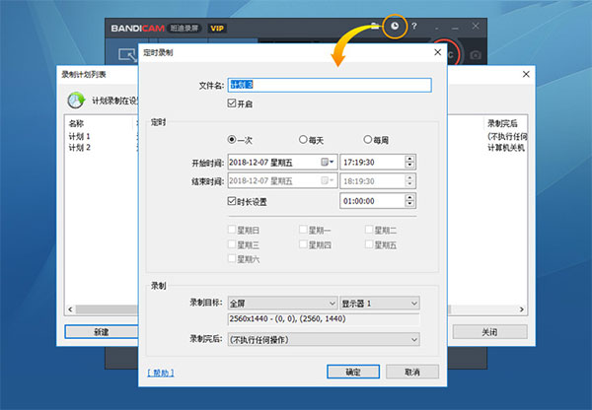Image resolution: width=592 pixels, height=410 pixels.
Task: Open the 录制目标 全屏 dropdown
Action: click(x=282, y=304)
